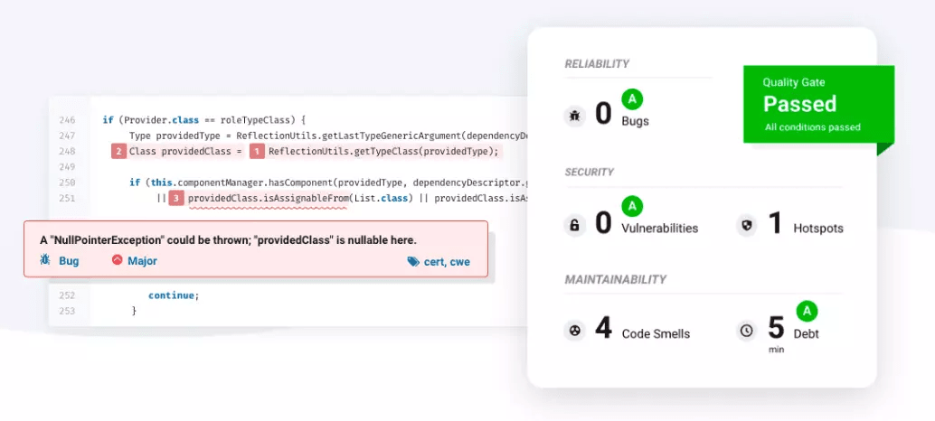935x421 pixels.
Task: Click the Quality Gate Passed banner
Action: click(x=818, y=104)
